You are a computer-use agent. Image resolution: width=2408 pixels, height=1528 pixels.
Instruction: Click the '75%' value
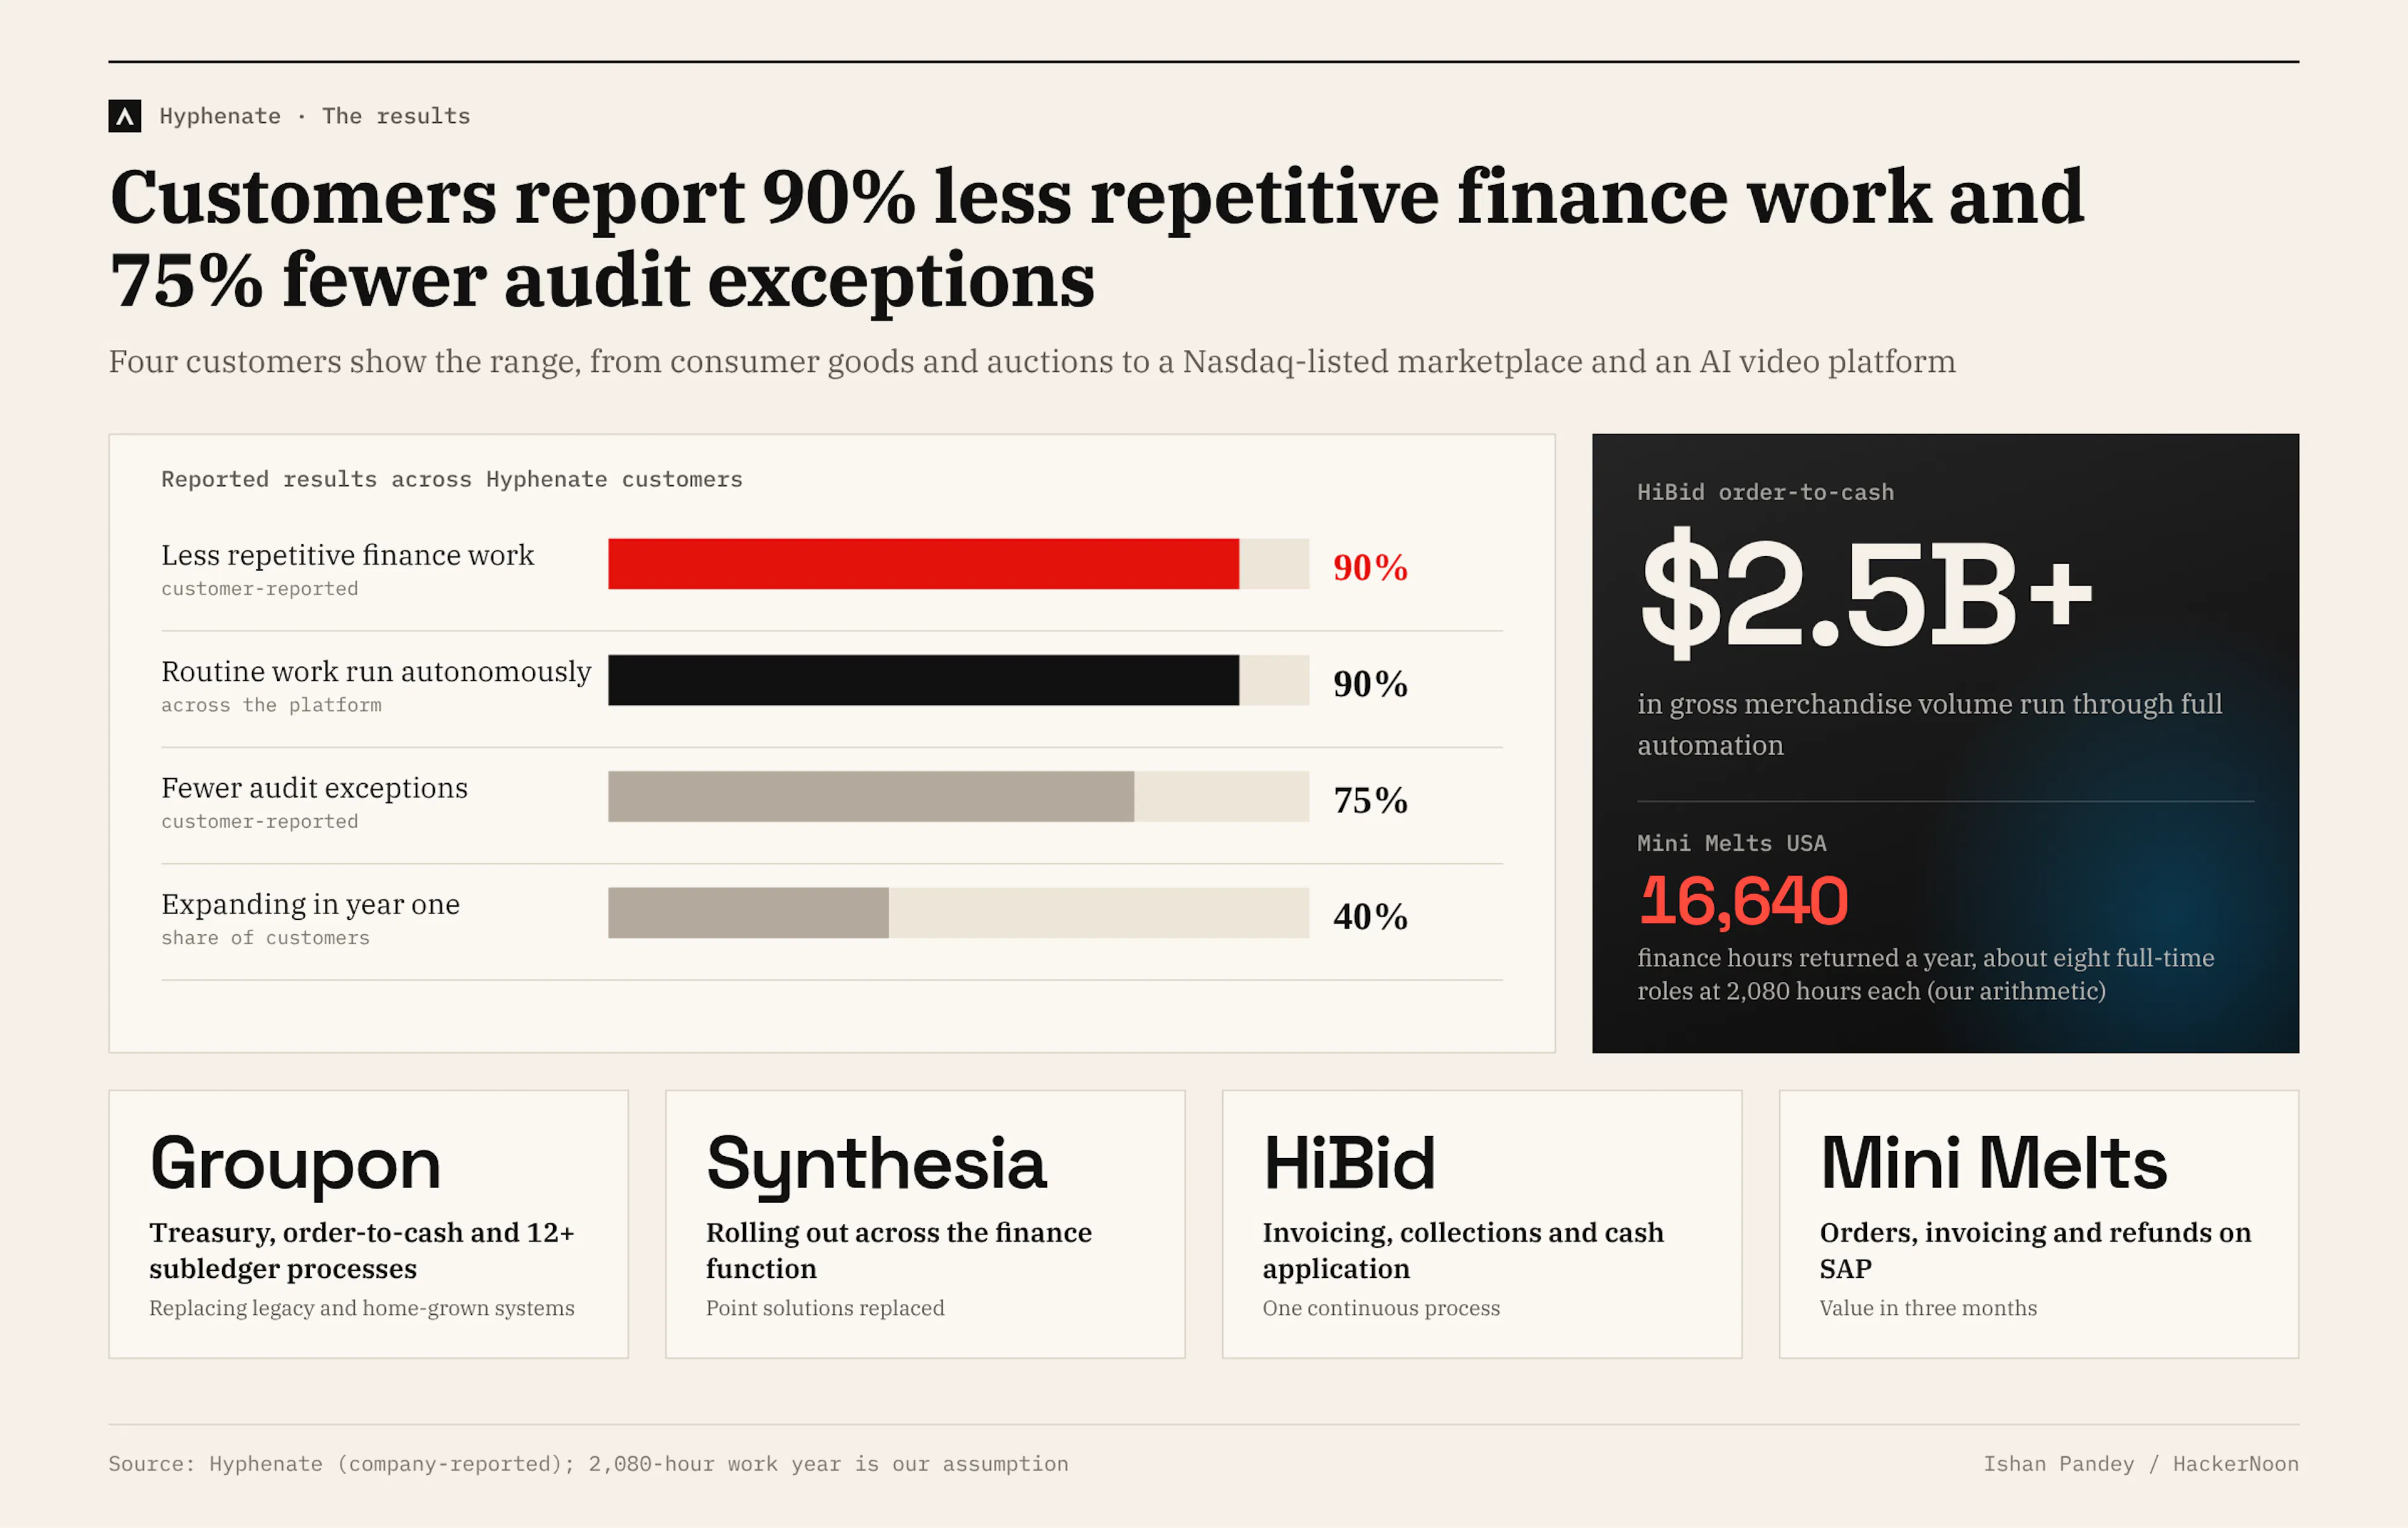(x=1370, y=800)
